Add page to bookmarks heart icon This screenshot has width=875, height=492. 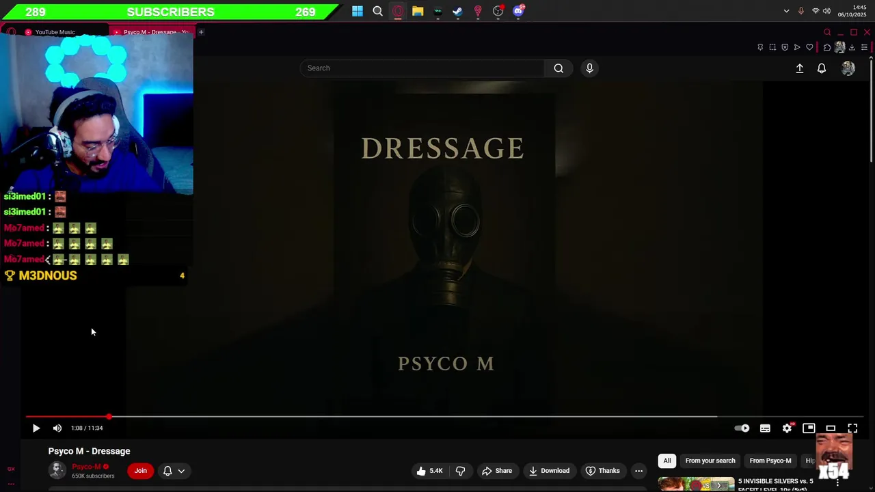(809, 47)
